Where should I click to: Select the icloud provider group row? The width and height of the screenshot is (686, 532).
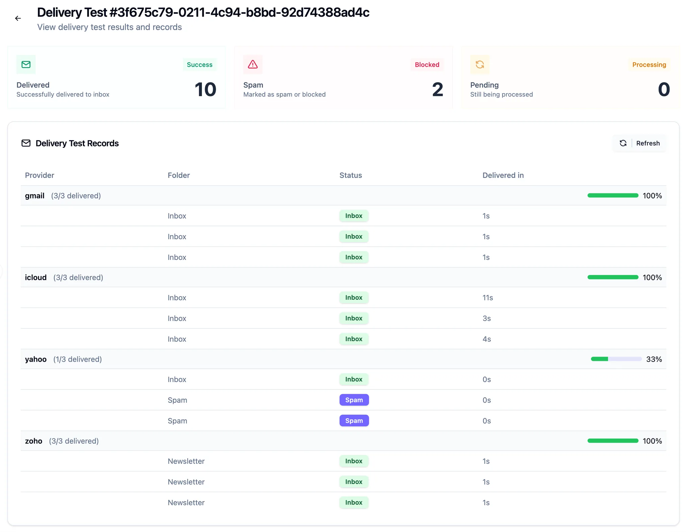(x=343, y=277)
